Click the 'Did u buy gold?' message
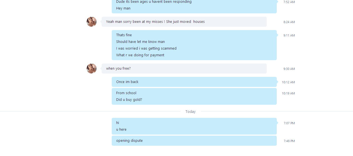The image size is (353, 156). coord(129,100)
